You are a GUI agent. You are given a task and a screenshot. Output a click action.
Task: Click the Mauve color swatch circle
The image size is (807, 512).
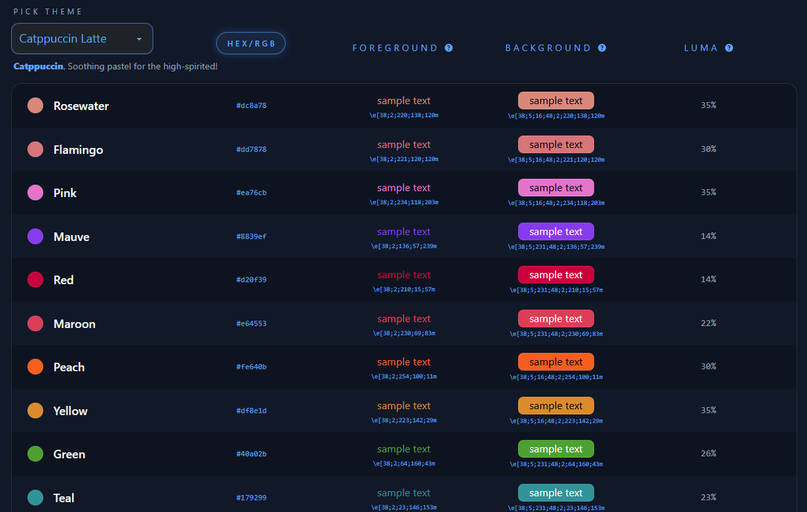click(36, 237)
